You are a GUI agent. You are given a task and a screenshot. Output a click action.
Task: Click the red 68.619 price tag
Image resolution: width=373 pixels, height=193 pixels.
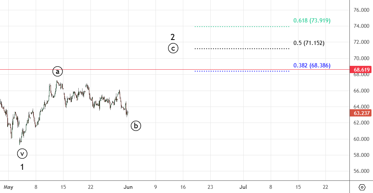pyautogui.click(x=362, y=70)
